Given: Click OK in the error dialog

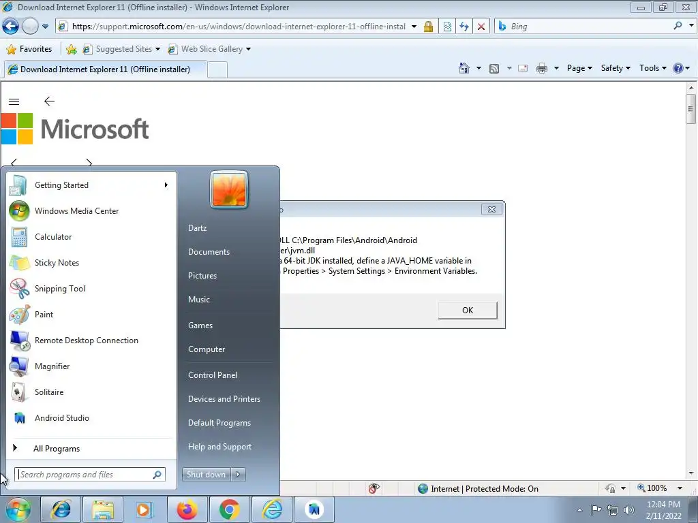Looking at the screenshot, I should click(x=468, y=311).
